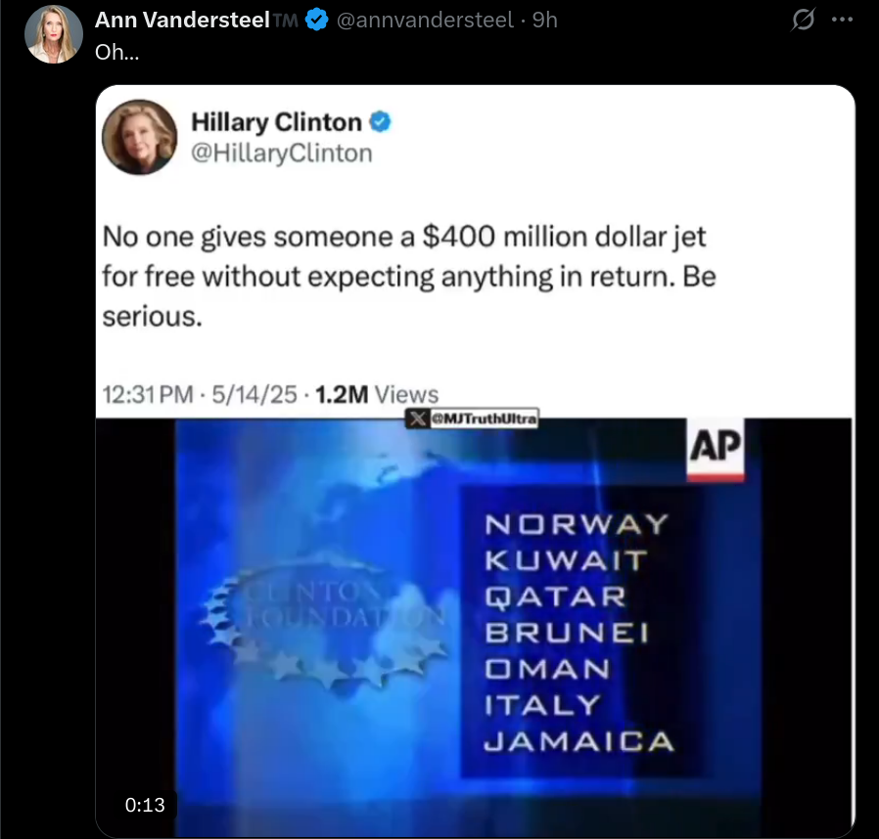The height and width of the screenshot is (839, 879).
Task: Click the 'Oh...' post text
Action: pyautogui.click(x=117, y=52)
